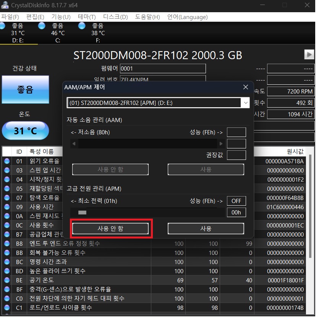Click the 높은 플라이 쓰기 횟수 row

(154, 271)
